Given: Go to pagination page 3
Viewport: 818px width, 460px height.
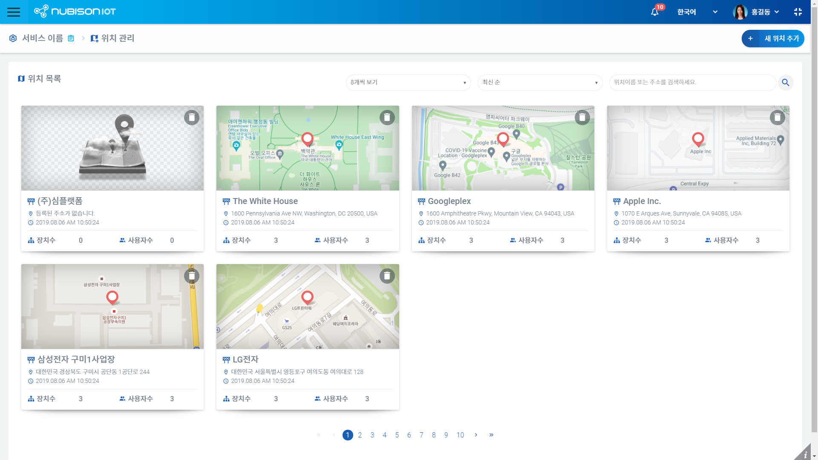Looking at the screenshot, I should pyautogui.click(x=372, y=435).
